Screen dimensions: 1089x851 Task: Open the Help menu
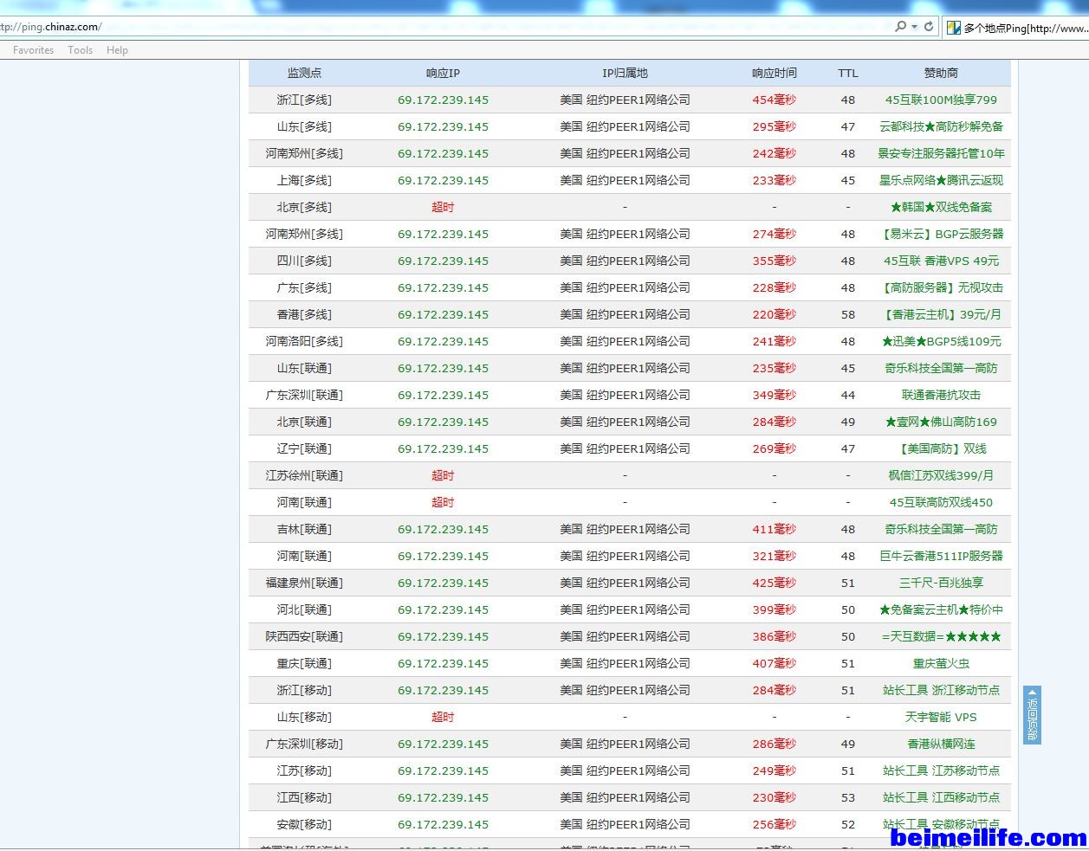117,50
